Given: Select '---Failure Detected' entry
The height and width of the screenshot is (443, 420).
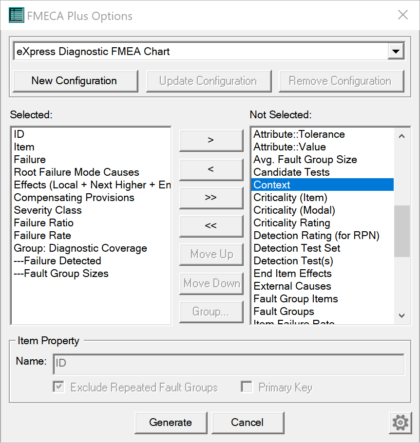Looking at the screenshot, I should [91, 261].
